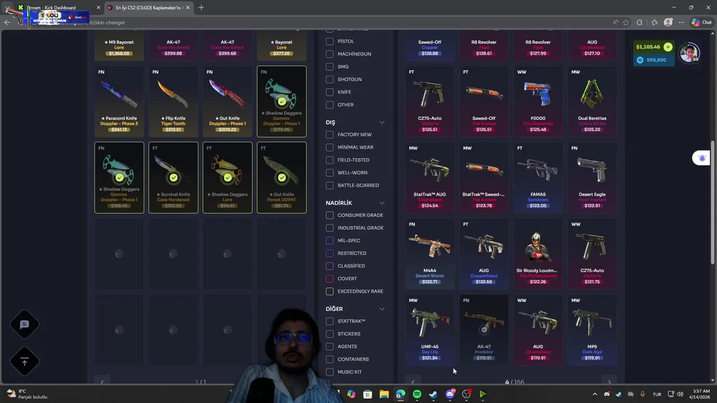
Task: Click the back-to-top arrow button
Action: tap(24, 362)
